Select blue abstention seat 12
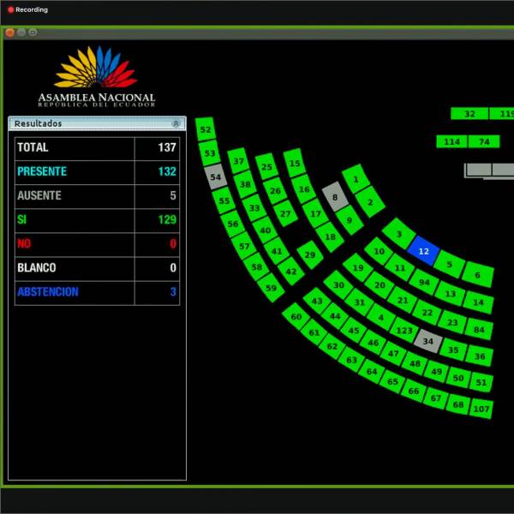 pos(423,251)
